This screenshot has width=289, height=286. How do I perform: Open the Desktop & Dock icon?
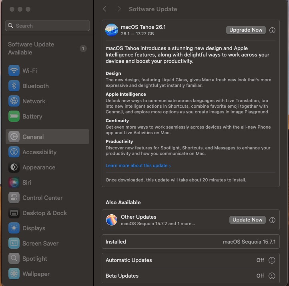point(14,213)
